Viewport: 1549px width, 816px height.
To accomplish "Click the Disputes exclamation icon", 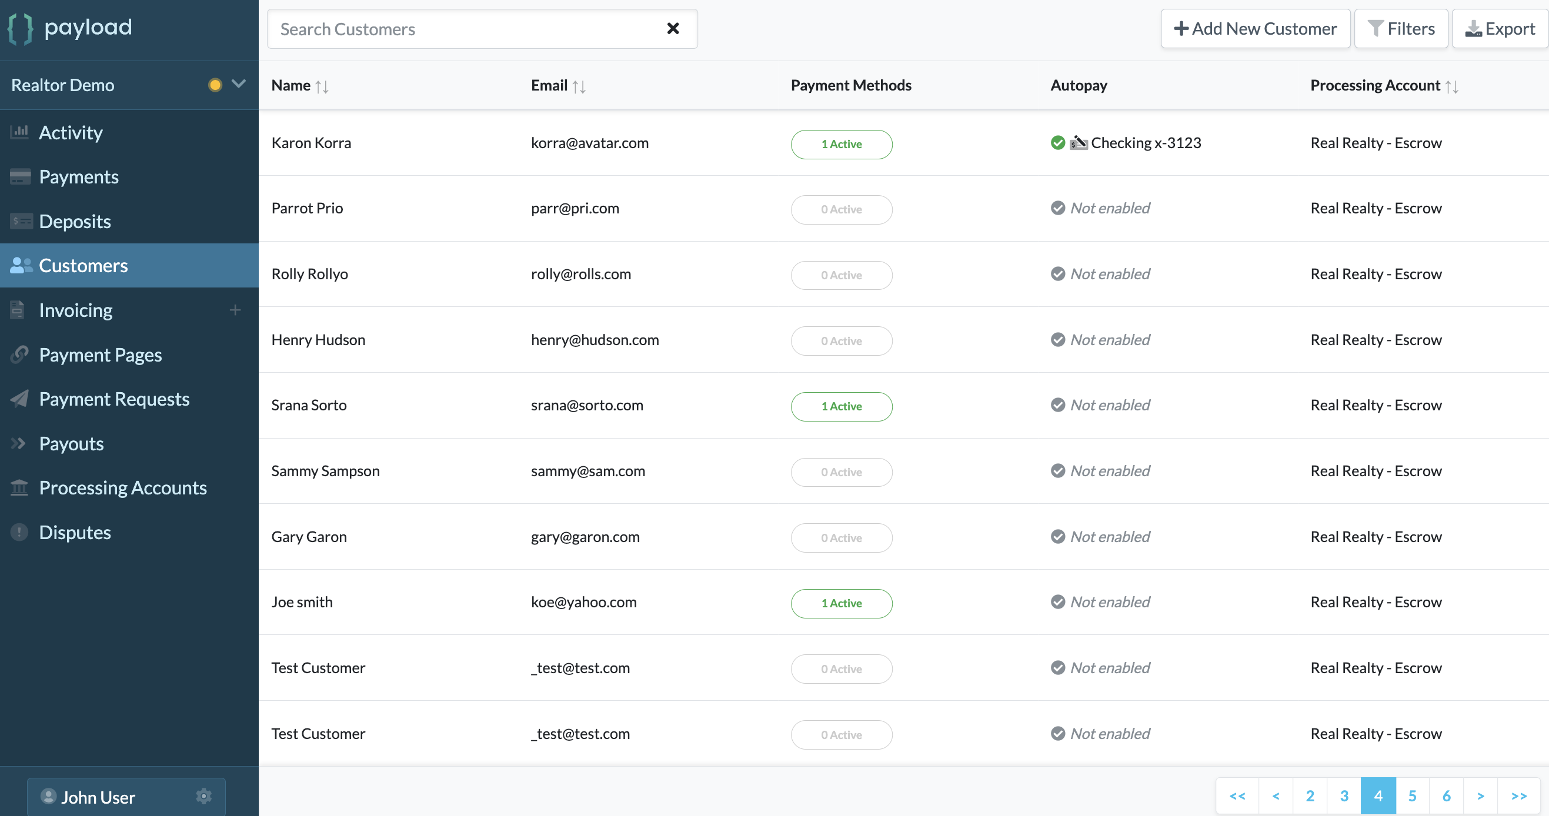I will coord(20,532).
